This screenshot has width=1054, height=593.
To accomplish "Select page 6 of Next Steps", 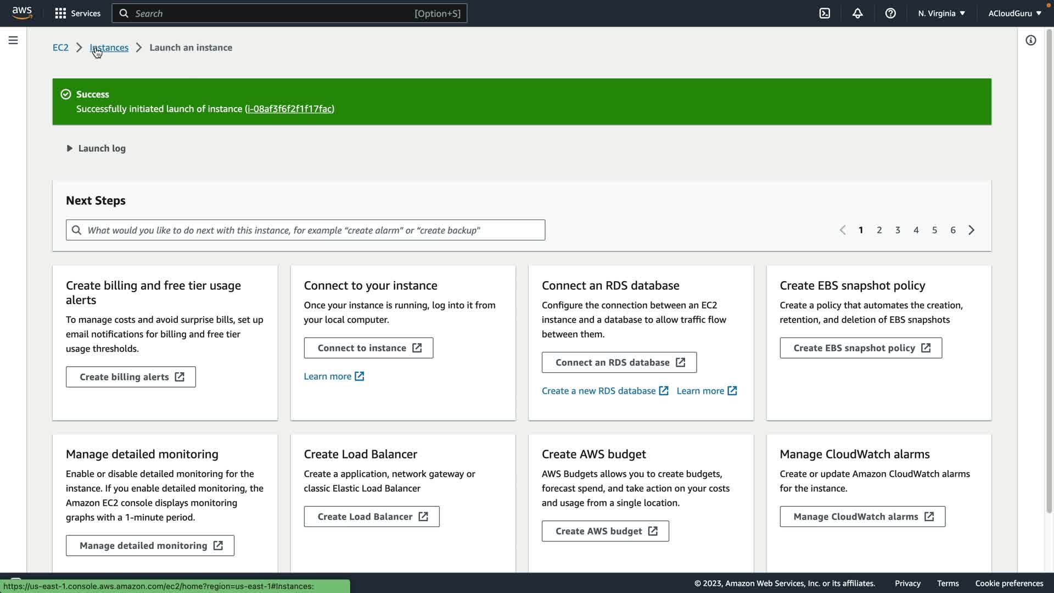I will click(x=953, y=230).
